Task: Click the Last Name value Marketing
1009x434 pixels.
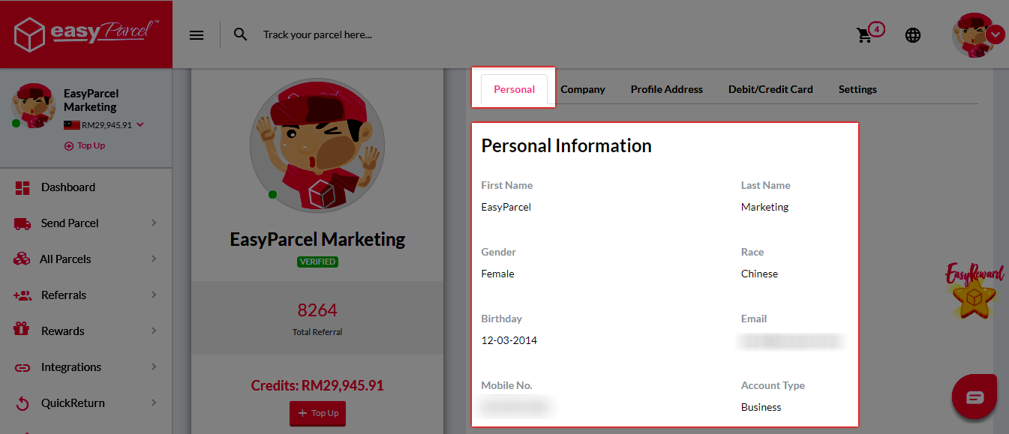Action: 765,207
